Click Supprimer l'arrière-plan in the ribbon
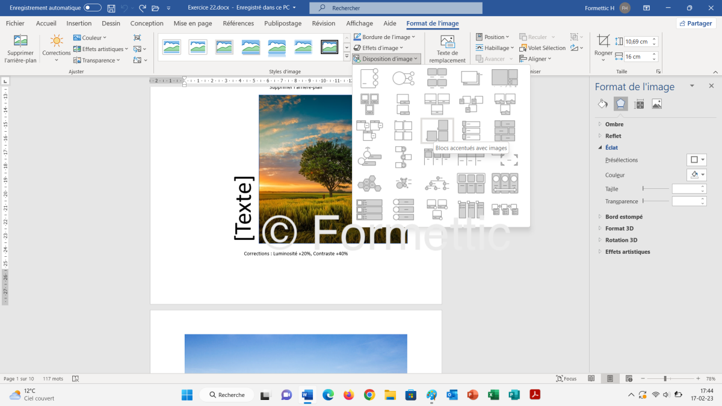This screenshot has height=406, width=722. tap(20, 49)
